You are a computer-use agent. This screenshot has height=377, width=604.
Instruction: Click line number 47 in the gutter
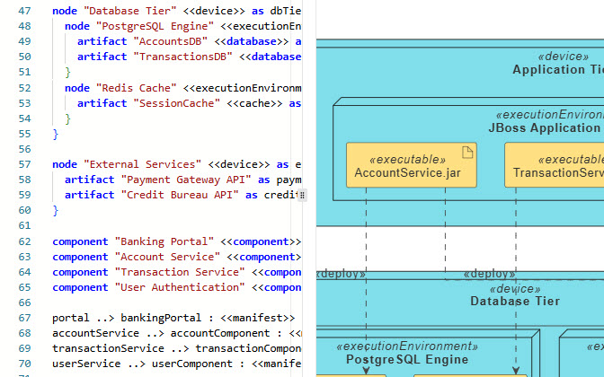coord(24,11)
